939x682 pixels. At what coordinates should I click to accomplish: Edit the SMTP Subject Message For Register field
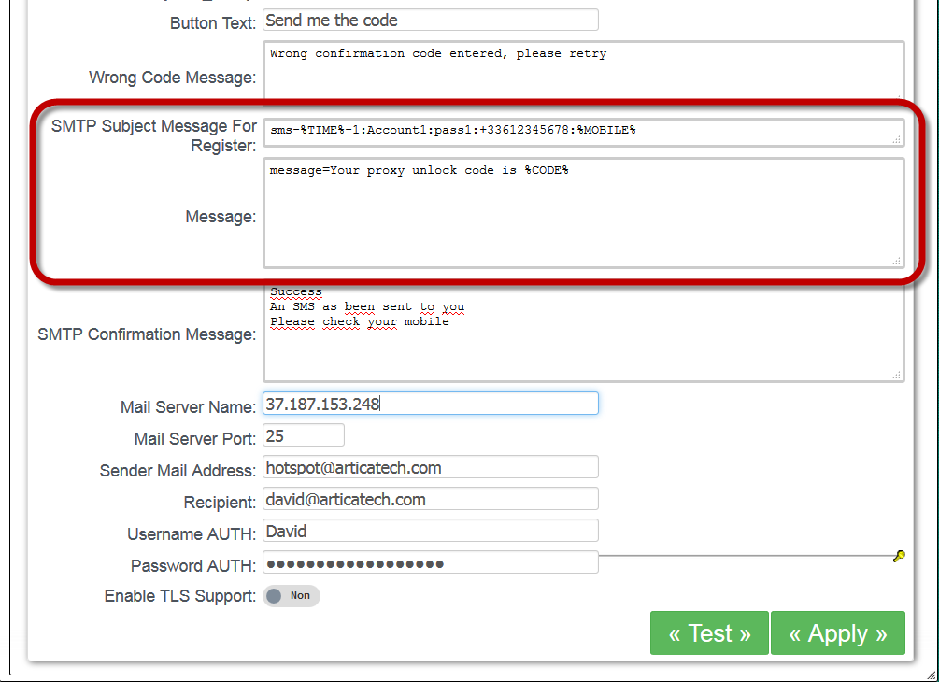tap(583, 133)
